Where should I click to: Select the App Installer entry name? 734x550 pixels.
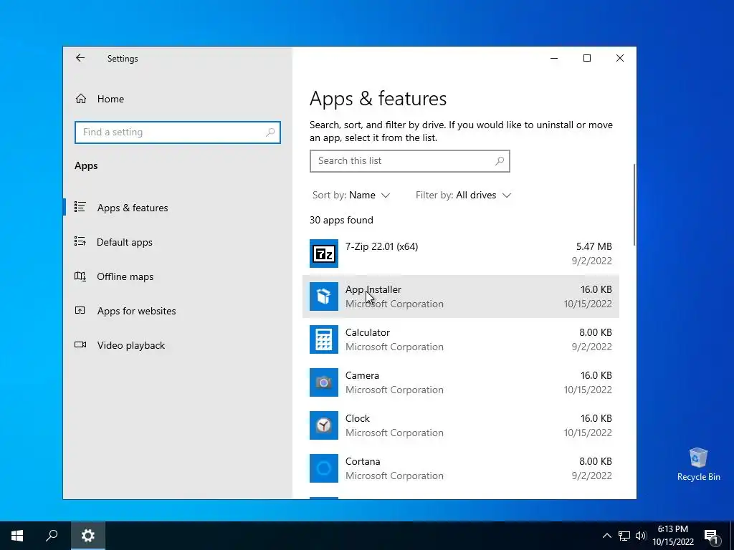click(373, 289)
